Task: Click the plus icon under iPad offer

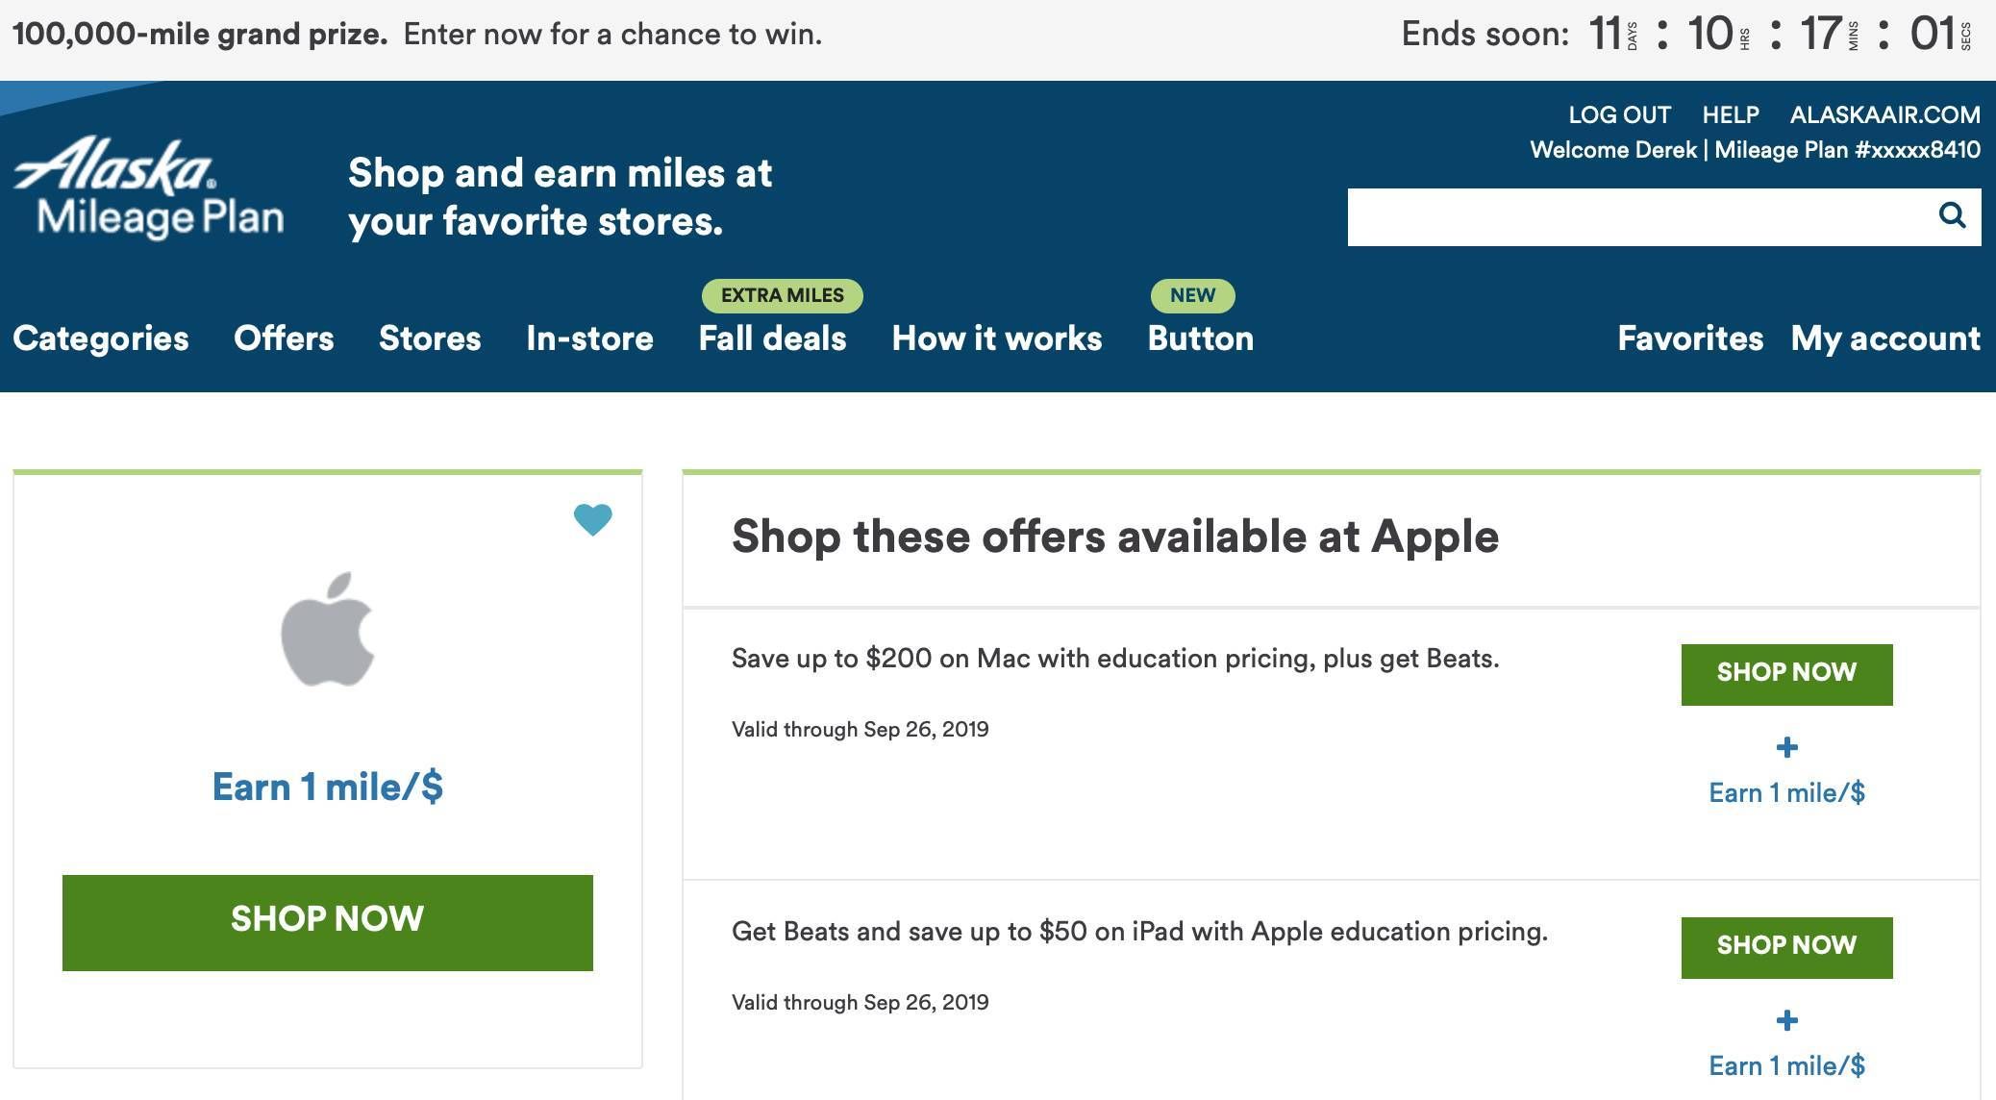Action: click(1786, 1020)
